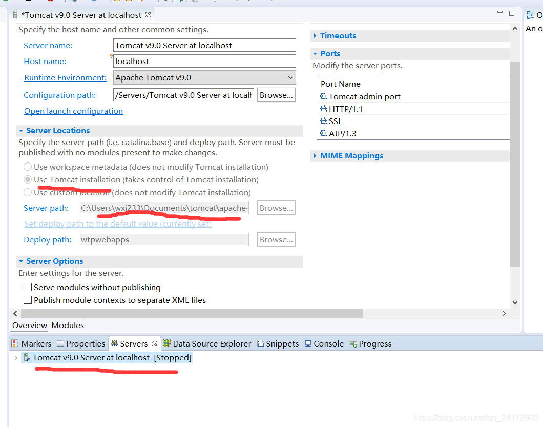Select the Tomcat admin port row

point(413,96)
